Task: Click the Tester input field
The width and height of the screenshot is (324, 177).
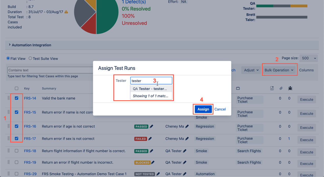Action: click(151, 81)
